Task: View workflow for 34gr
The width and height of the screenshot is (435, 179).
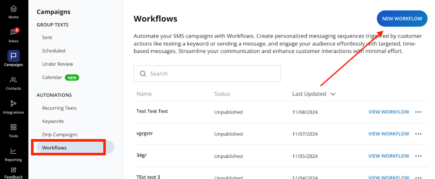Action: (x=389, y=156)
